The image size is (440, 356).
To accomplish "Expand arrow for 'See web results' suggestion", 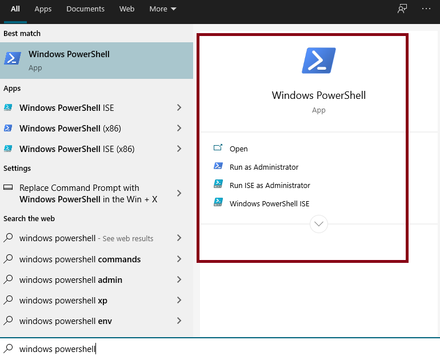I will (x=179, y=238).
